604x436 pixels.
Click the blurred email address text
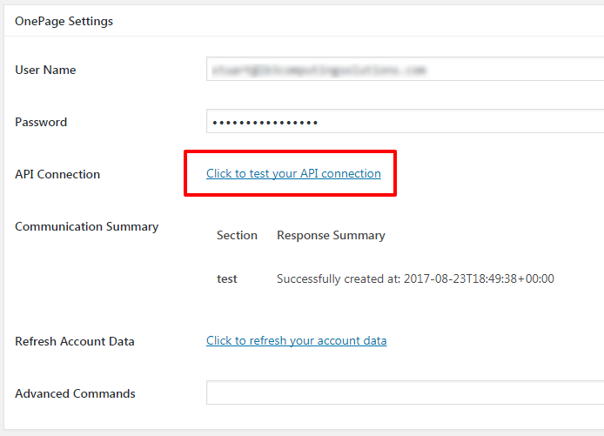coord(319,70)
